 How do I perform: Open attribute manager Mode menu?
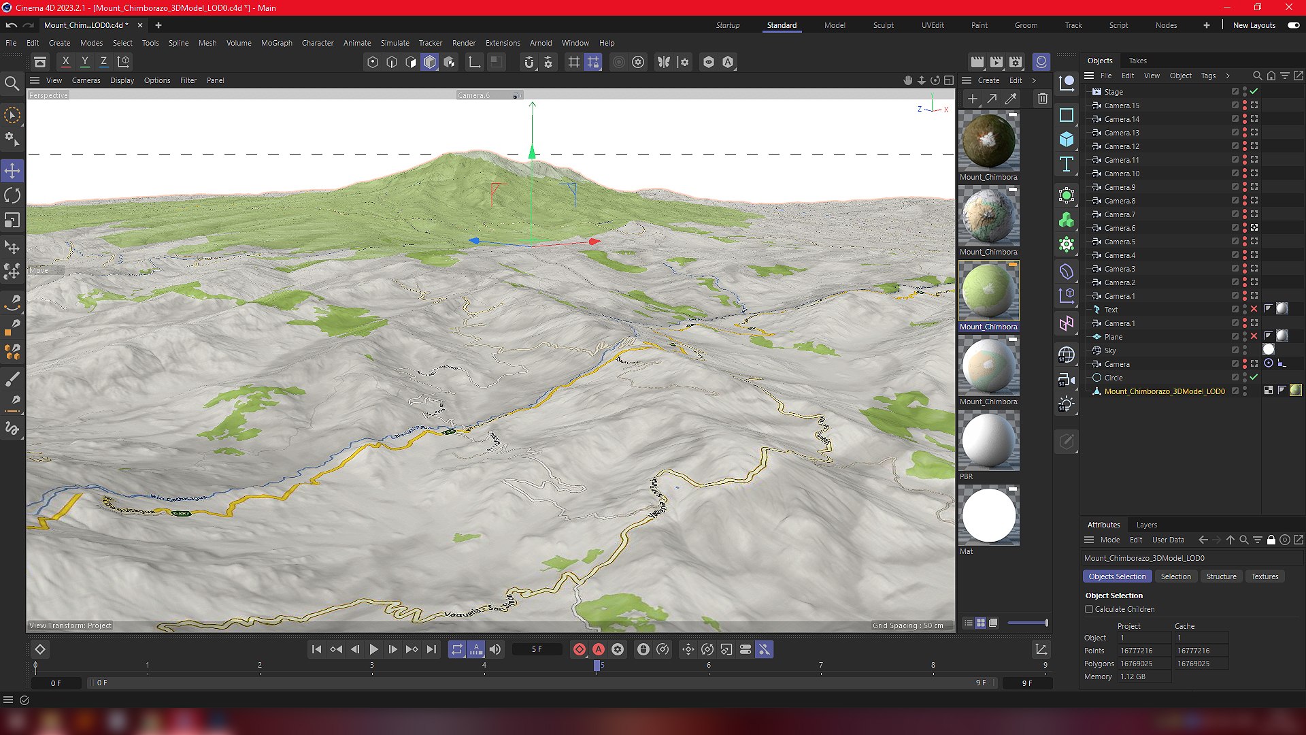click(1109, 540)
